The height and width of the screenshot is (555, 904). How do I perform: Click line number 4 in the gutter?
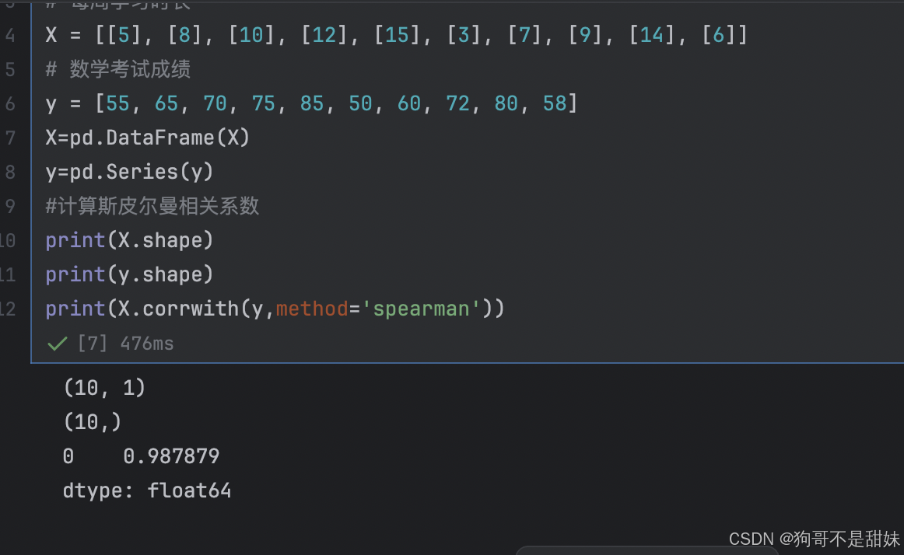(x=10, y=36)
